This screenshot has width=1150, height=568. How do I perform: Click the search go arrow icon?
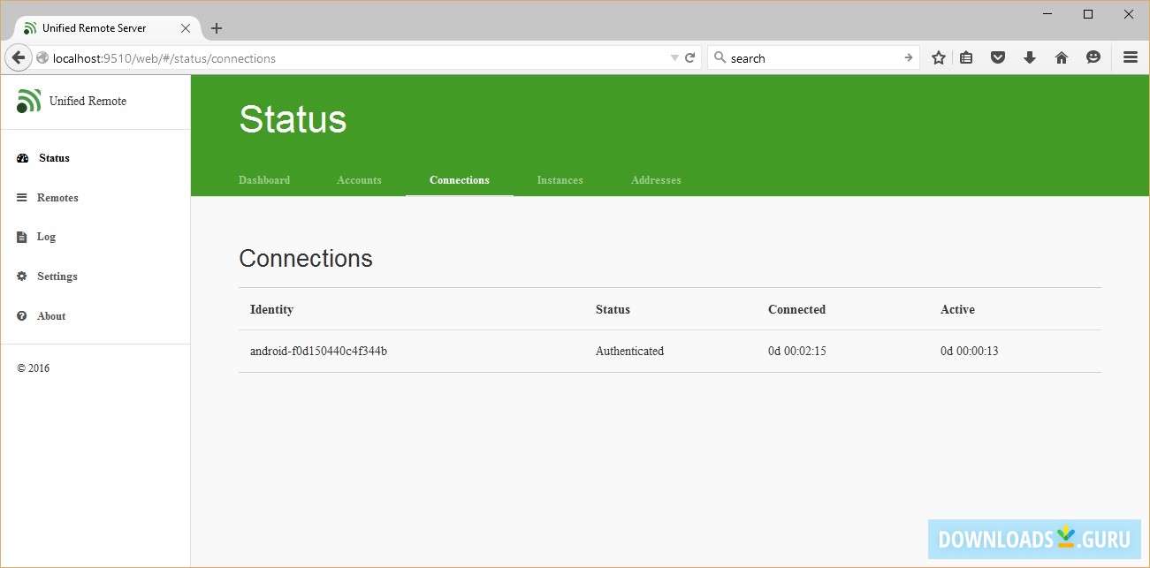point(909,57)
